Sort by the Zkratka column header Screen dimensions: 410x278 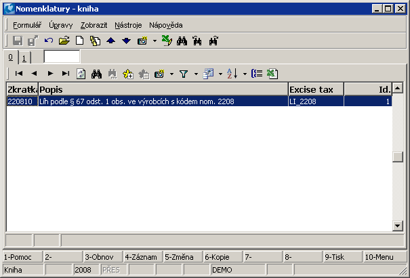click(x=22, y=89)
